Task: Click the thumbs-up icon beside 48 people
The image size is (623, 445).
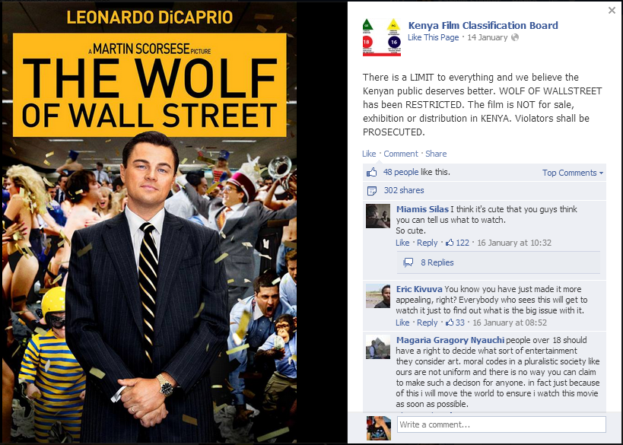Action: coord(371,173)
